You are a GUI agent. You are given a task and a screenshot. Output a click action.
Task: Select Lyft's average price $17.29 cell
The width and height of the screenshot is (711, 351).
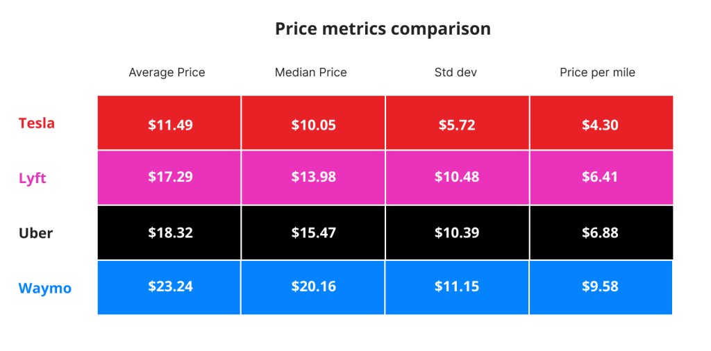tap(170, 177)
